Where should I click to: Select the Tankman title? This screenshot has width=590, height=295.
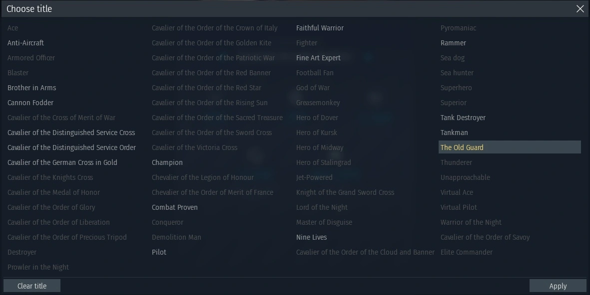455,133
